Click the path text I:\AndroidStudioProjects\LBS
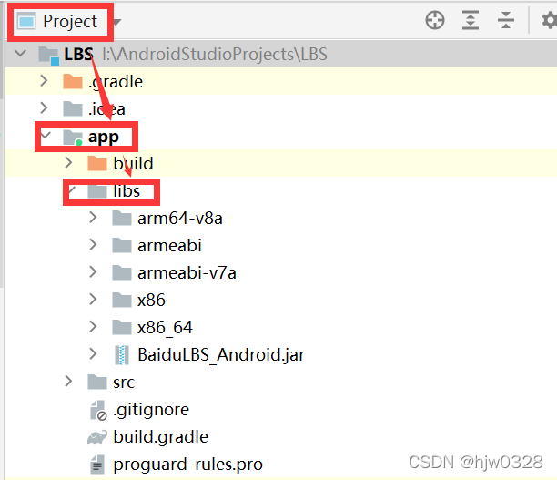 click(x=215, y=54)
